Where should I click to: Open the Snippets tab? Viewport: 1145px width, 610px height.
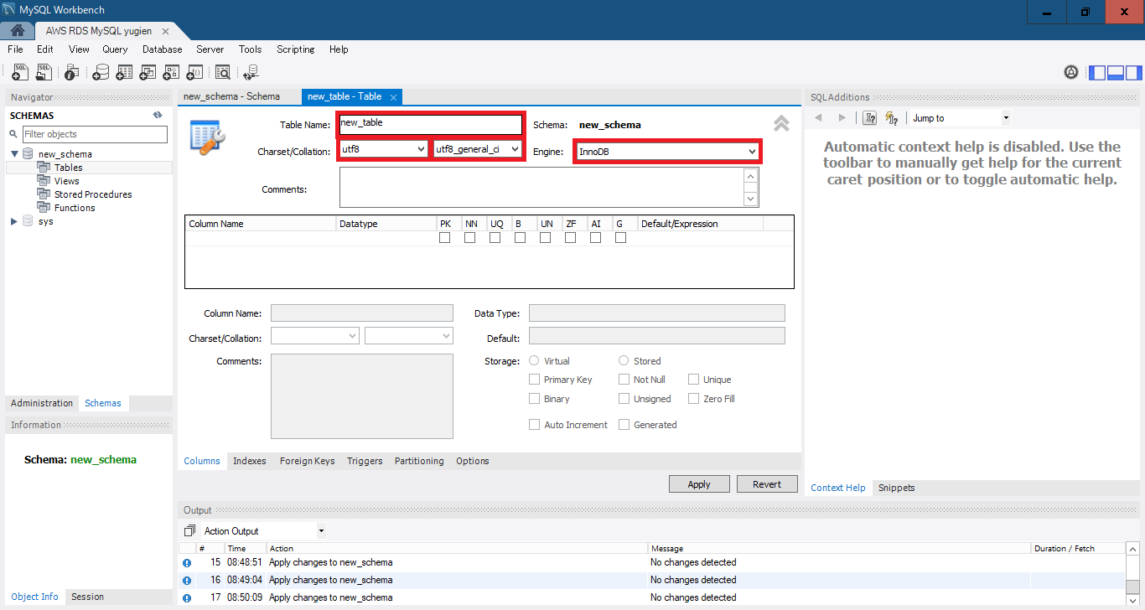(x=896, y=488)
